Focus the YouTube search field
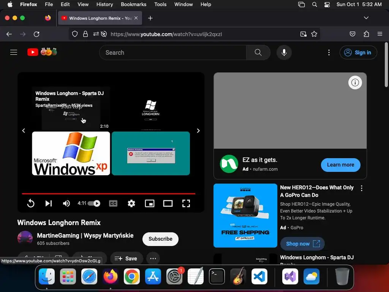 (173, 52)
